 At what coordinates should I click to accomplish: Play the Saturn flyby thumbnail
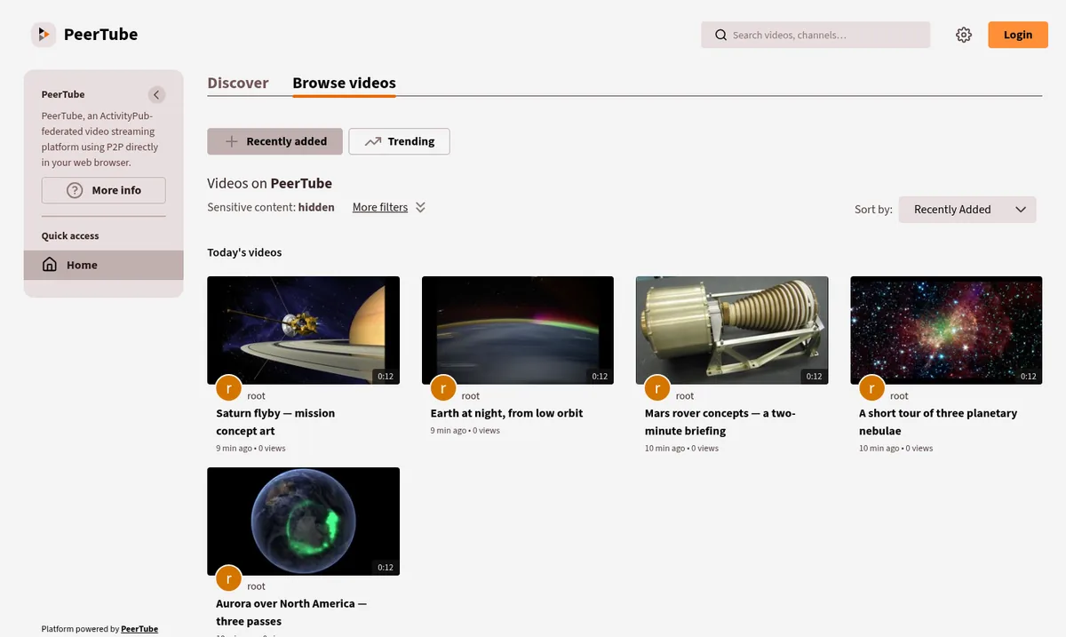click(x=303, y=330)
